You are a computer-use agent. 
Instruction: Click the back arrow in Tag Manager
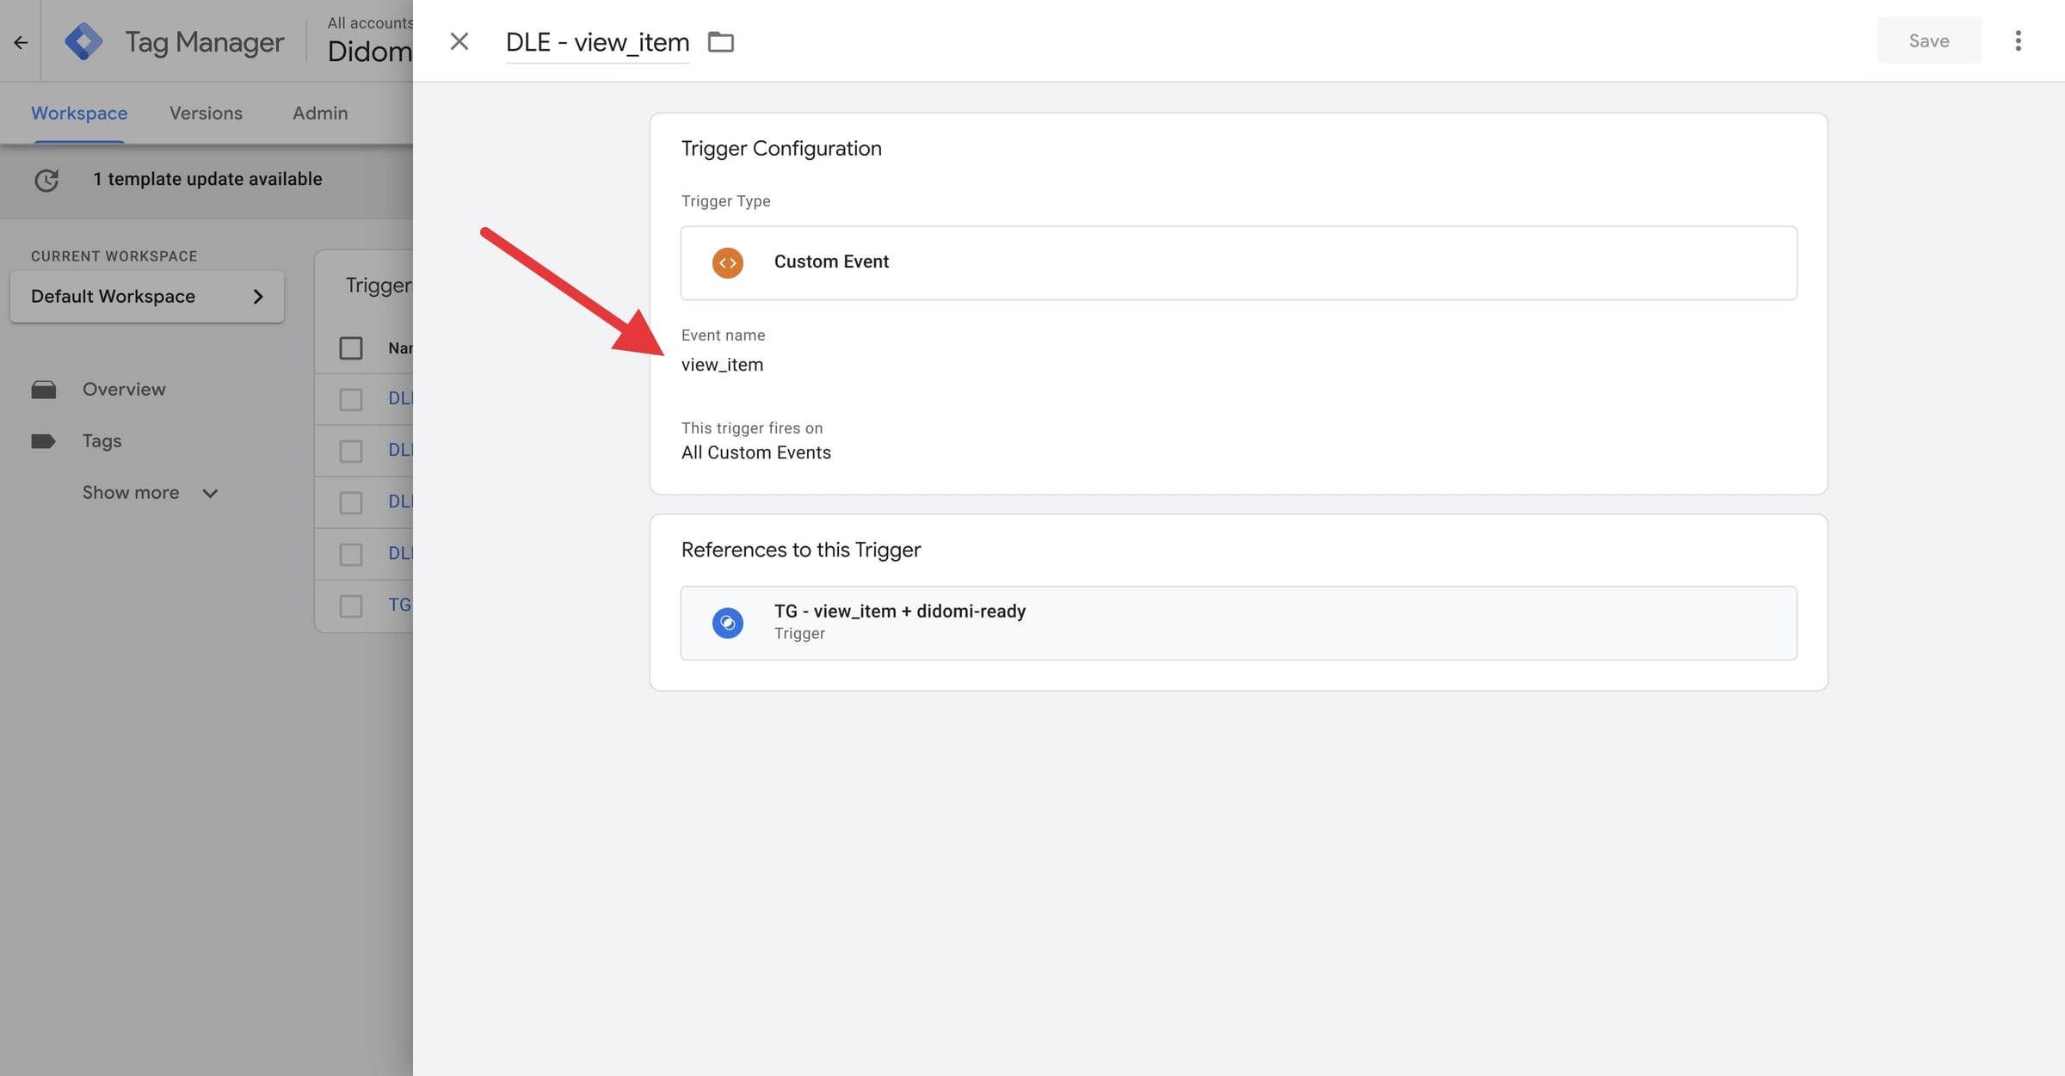[21, 42]
